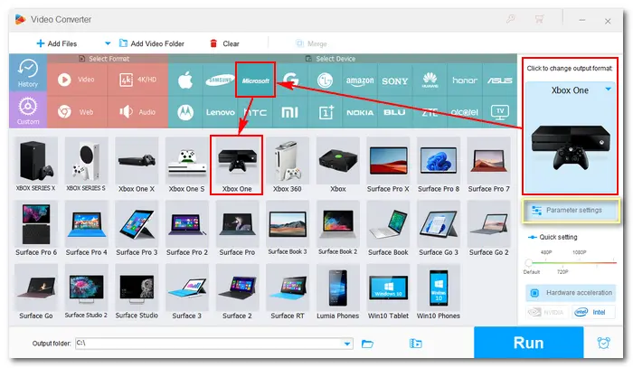The image size is (633, 368).
Task: Select the Video format category
Action: coord(77,80)
